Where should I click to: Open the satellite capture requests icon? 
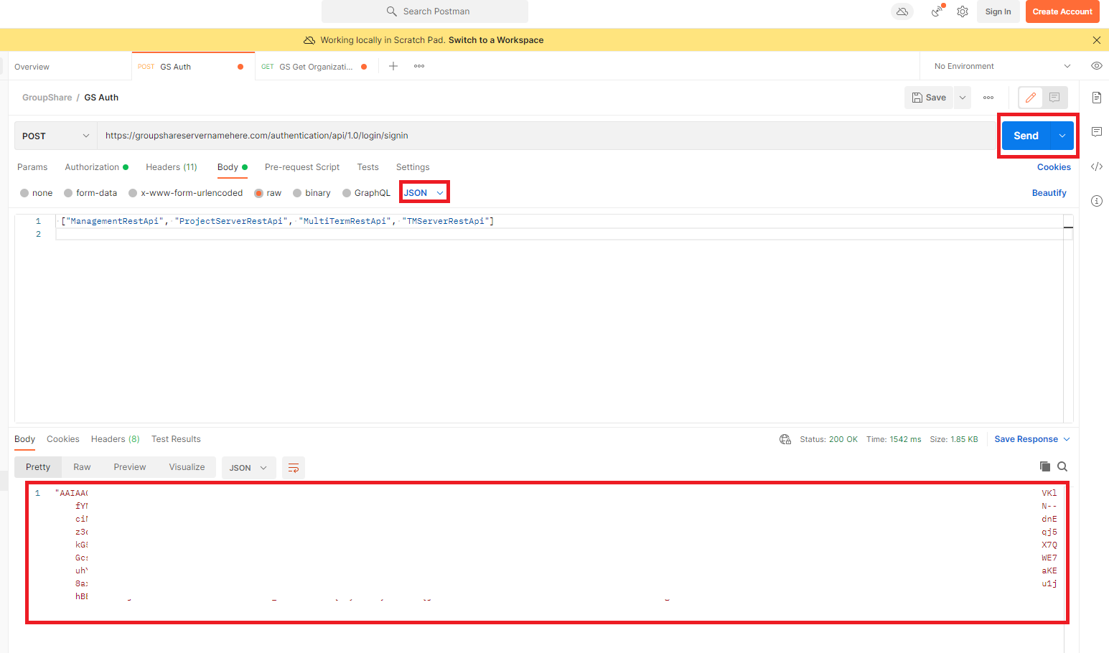[937, 11]
